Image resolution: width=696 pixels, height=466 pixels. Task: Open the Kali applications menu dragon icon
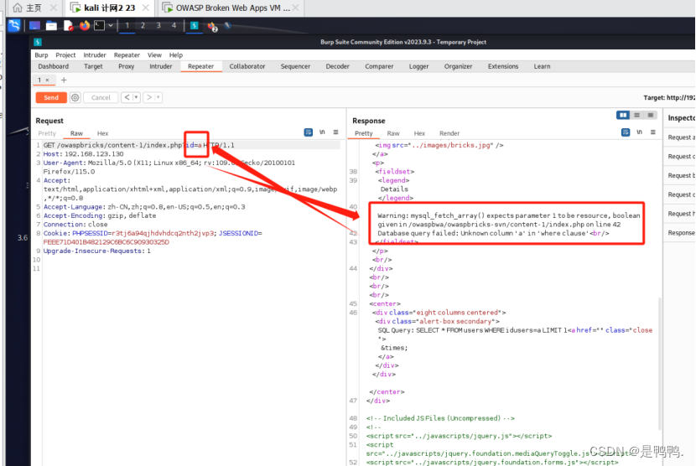pyautogui.click(x=14, y=25)
